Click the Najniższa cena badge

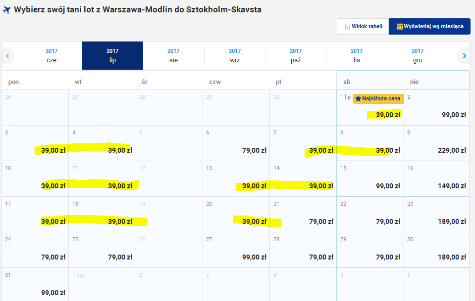pyautogui.click(x=378, y=98)
